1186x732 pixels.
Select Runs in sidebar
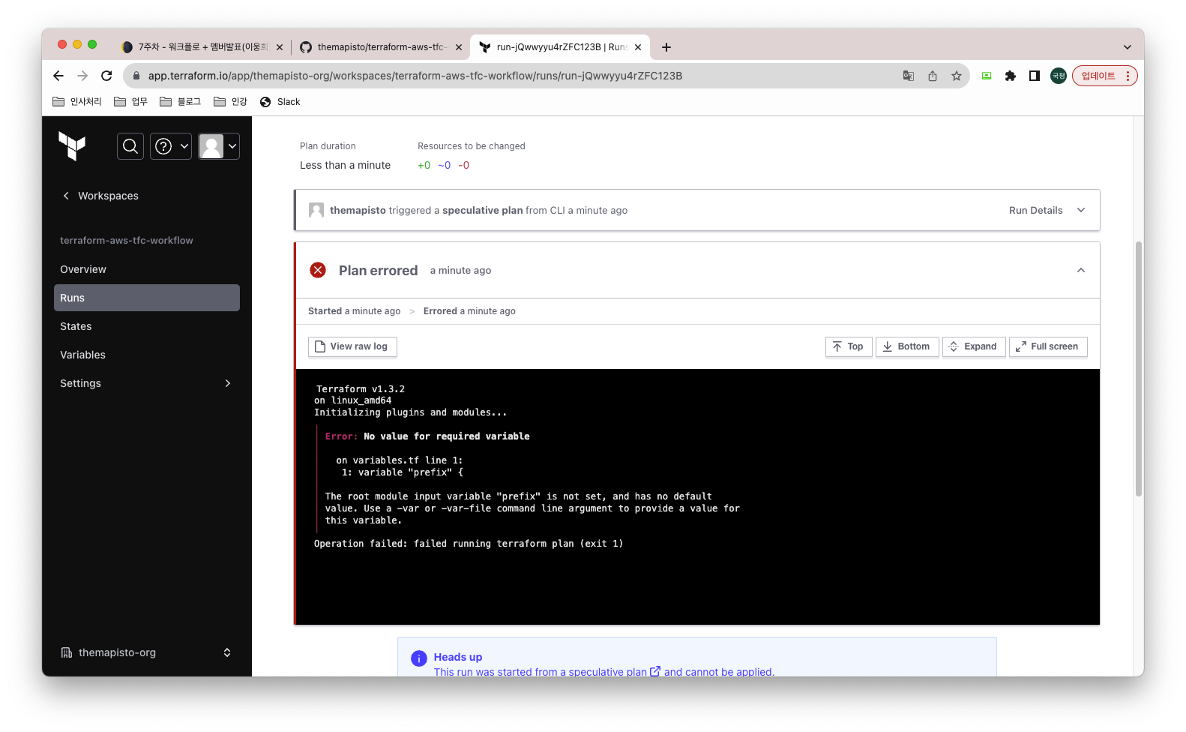point(147,298)
